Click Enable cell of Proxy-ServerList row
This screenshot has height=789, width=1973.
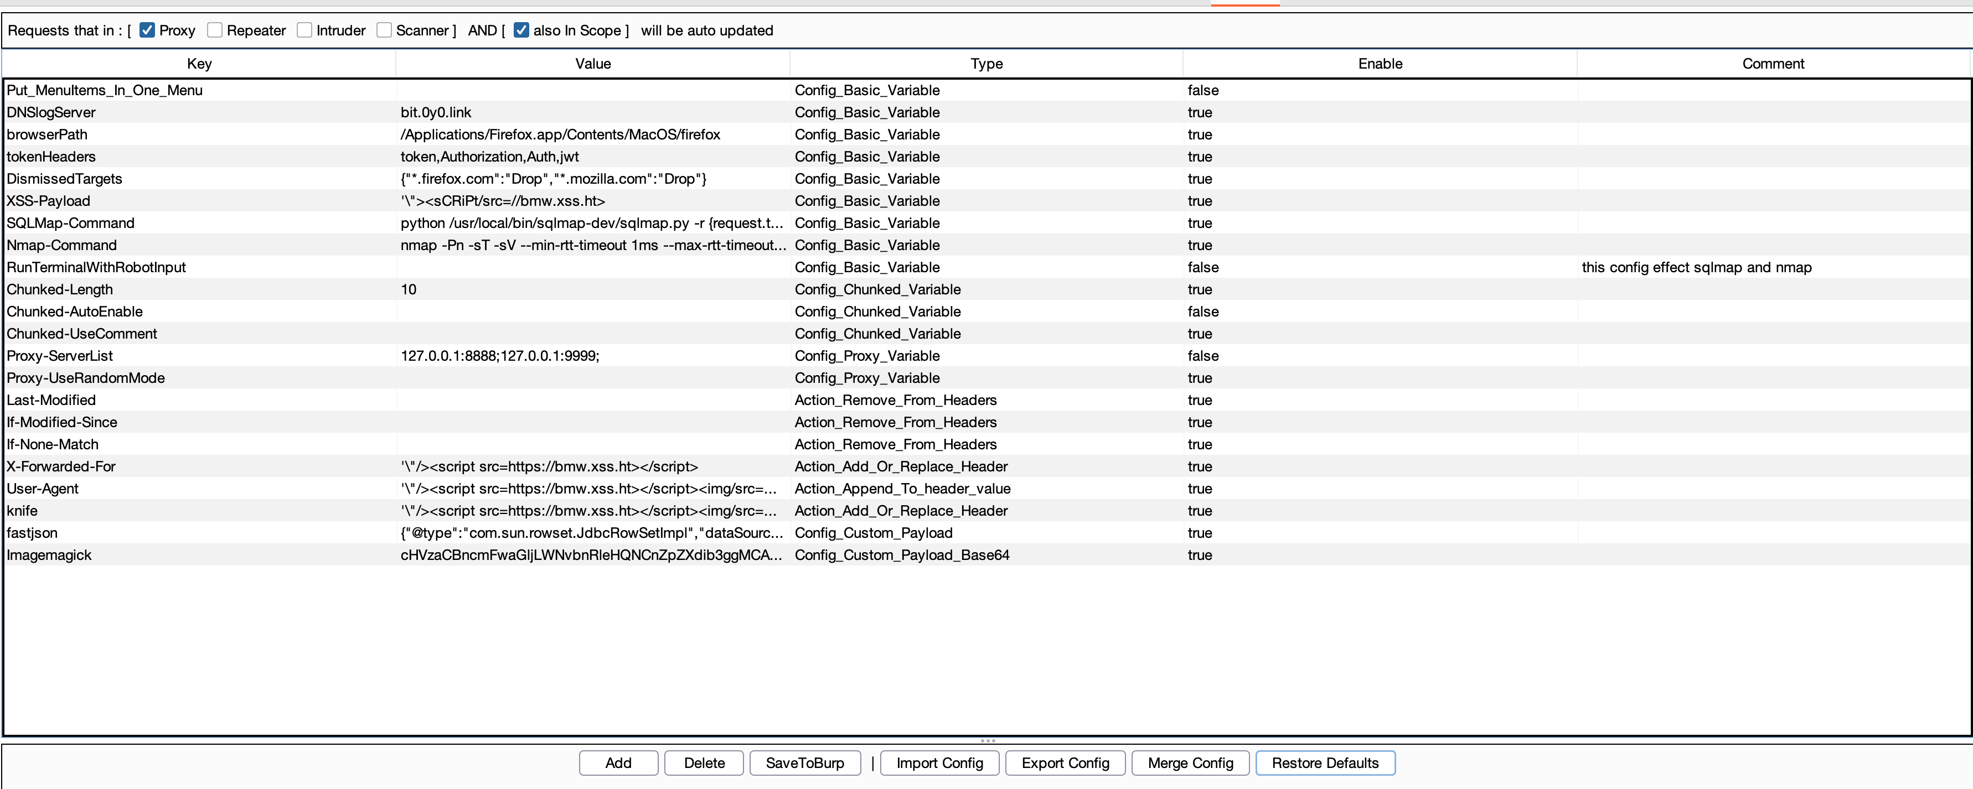click(1202, 356)
